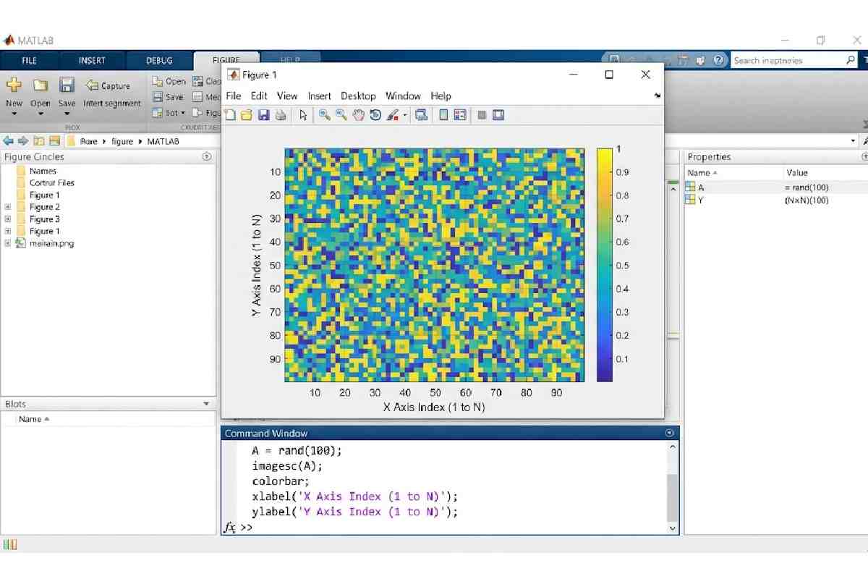Viewport: 868px width, 579px height.
Task: Open the Insert menu in Figure 1
Action: 319,96
